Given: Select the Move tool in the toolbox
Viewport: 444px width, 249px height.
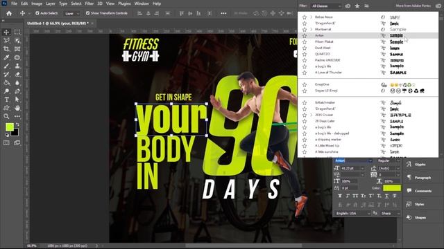Looking at the screenshot, I should click(x=6, y=32).
